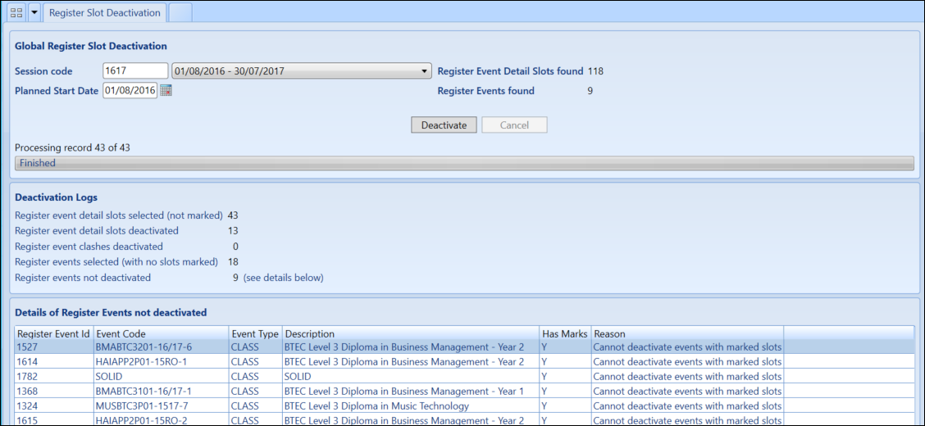Click 'Register events selected (with no slots marked)' line
Viewport: 925px width, 426px height.
tap(116, 261)
